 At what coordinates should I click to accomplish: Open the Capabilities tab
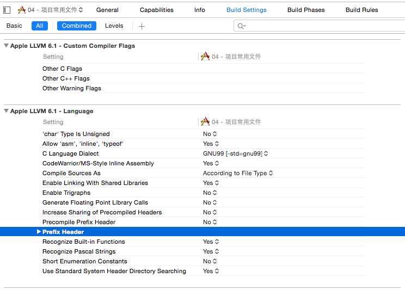pyautogui.click(x=157, y=10)
